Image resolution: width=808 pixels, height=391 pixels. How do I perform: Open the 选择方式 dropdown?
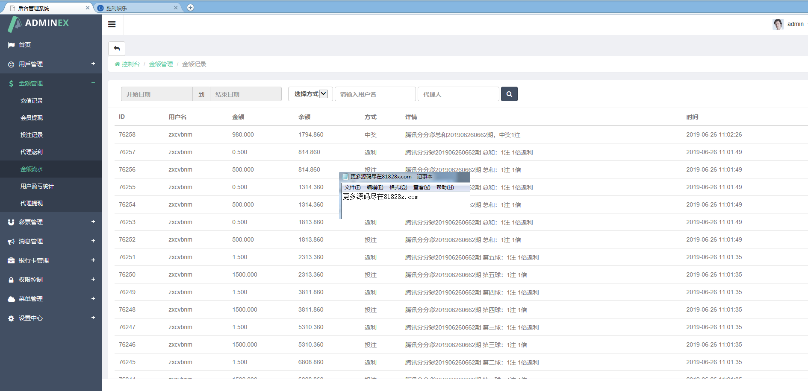[x=310, y=94]
